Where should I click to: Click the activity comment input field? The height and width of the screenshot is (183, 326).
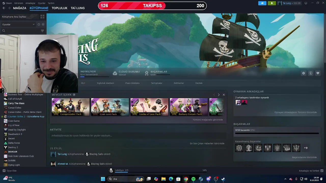[138, 136]
